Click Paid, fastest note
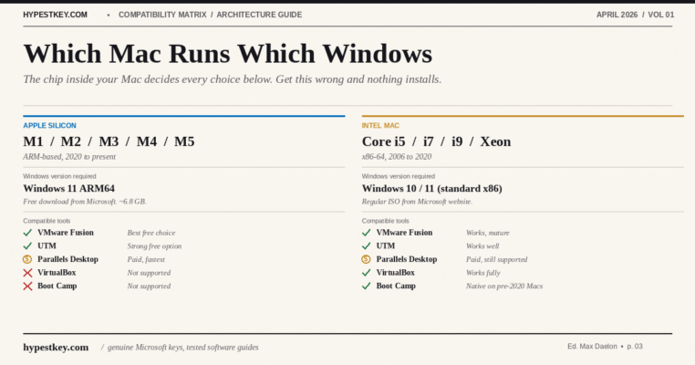 [x=146, y=259]
